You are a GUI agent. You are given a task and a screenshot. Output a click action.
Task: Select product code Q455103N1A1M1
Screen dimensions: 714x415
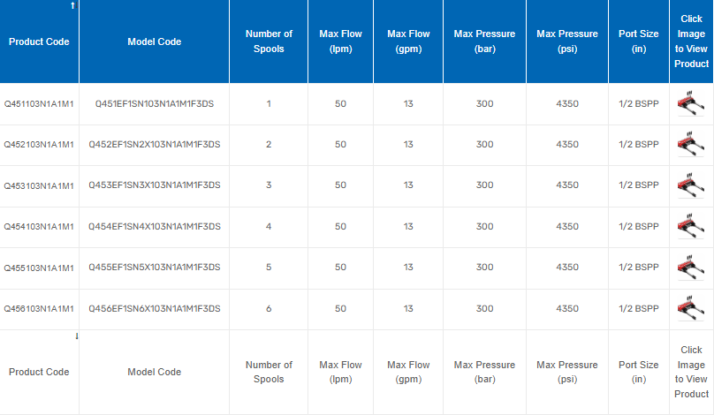[x=39, y=268]
